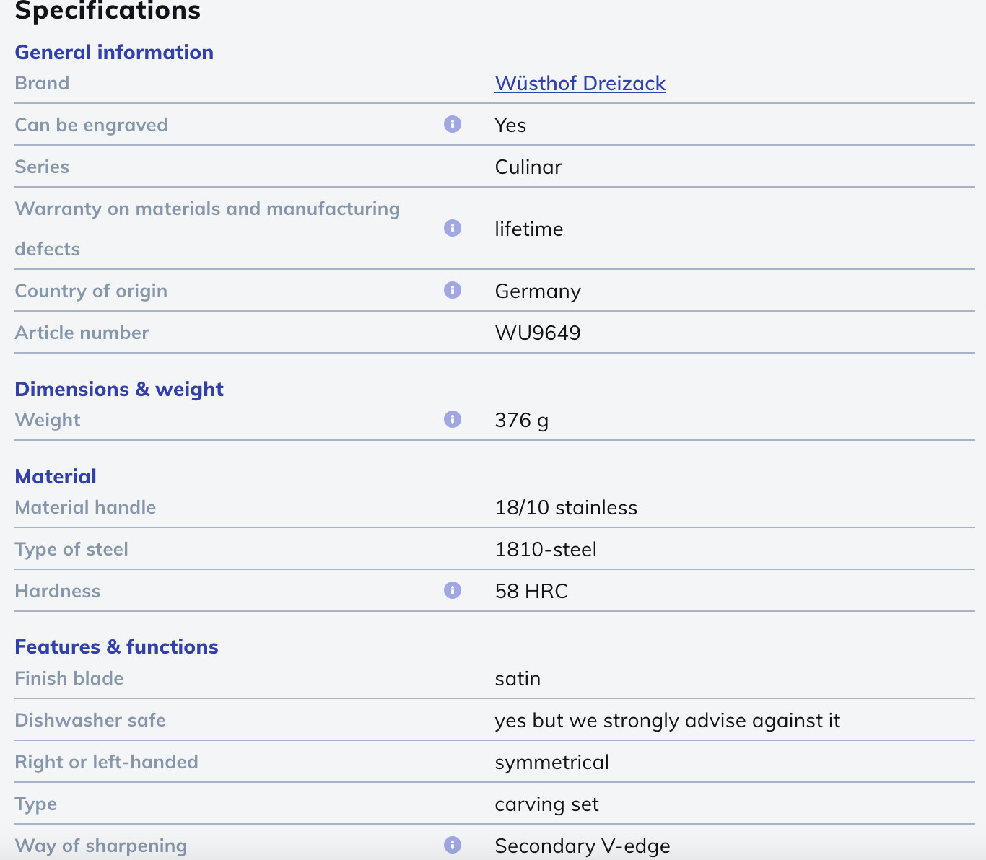Open the Wüsthof Dreizack brand link
The height and width of the screenshot is (860, 986).
pyautogui.click(x=580, y=83)
